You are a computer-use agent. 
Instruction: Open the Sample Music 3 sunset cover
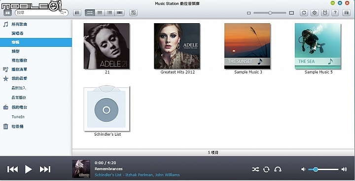click(247, 46)
